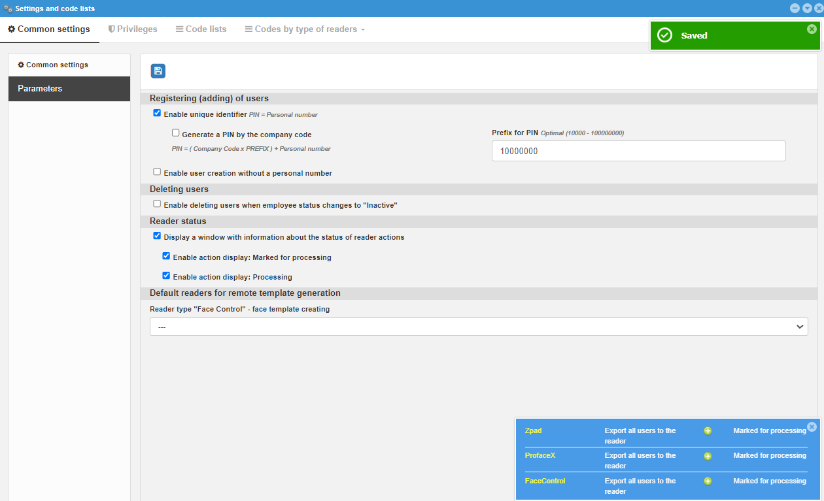Screen dimensions: 824x501
Task: Click the green plus icon for Zpad
Action: [708, 431]
